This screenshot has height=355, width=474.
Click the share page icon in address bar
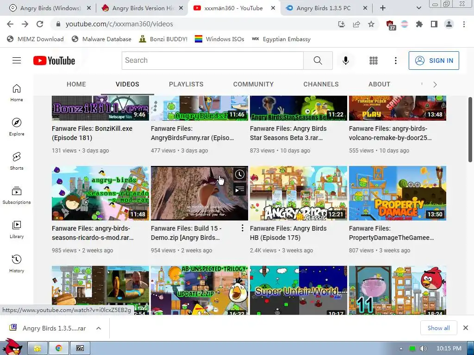click(x=356, y=24)
